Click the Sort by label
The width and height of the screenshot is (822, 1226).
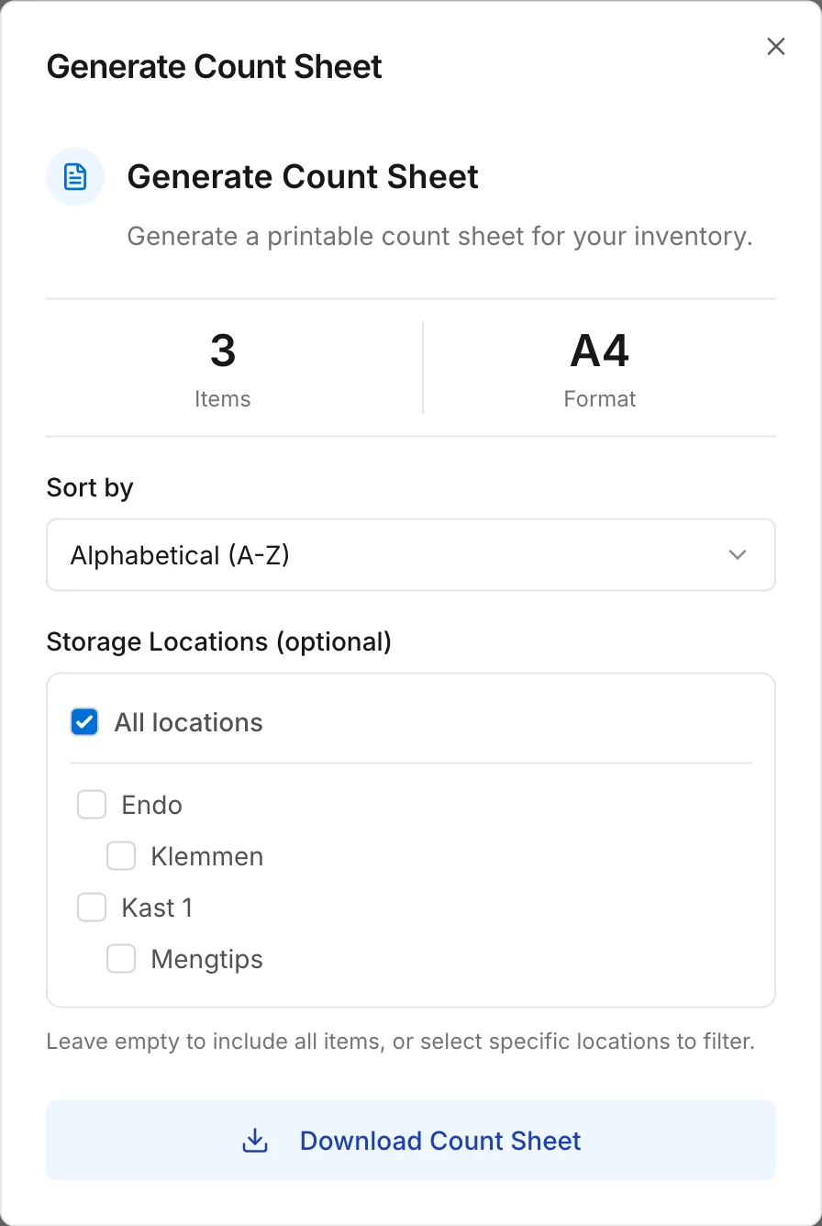(90, 487)
